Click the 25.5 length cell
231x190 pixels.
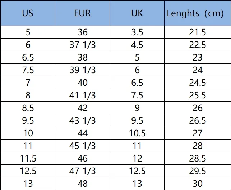tap(197, 95)
